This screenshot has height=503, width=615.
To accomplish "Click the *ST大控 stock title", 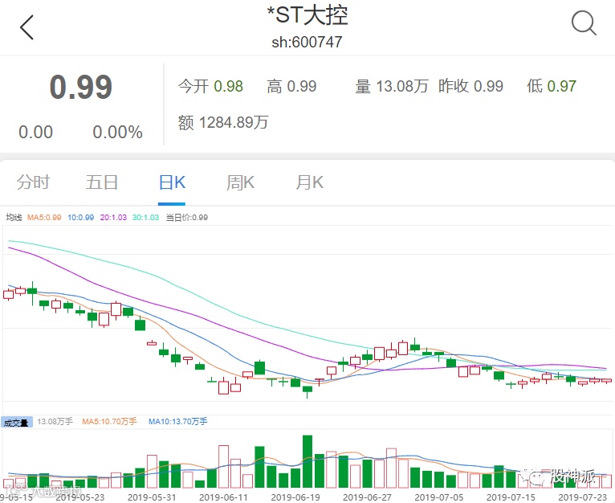I will tap(307, 15).
